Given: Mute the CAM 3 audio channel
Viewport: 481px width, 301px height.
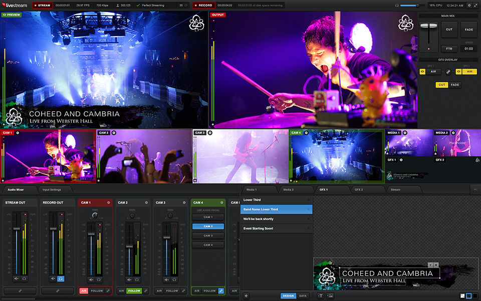Looking at the screenshot, I should 166,279.
